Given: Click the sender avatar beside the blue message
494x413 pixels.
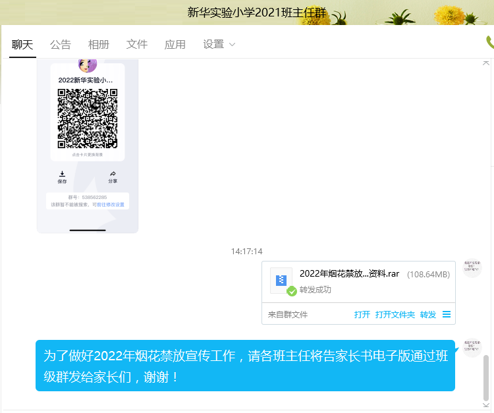Looking at the screenshot, I should tap(472, 348).
